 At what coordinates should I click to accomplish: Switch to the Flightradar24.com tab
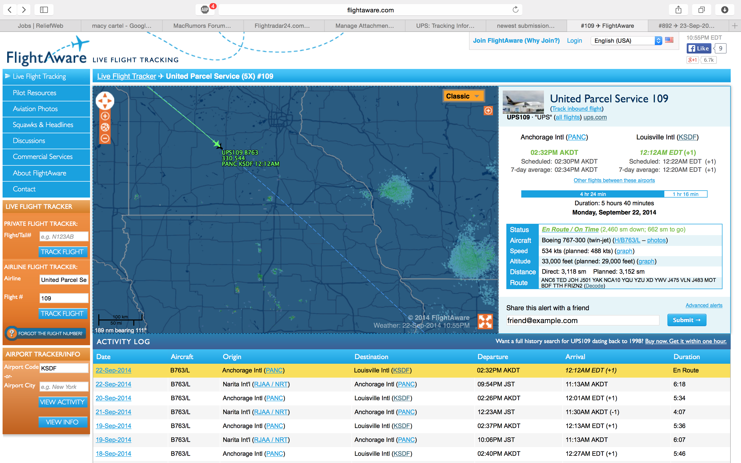[x=282, y=26]
